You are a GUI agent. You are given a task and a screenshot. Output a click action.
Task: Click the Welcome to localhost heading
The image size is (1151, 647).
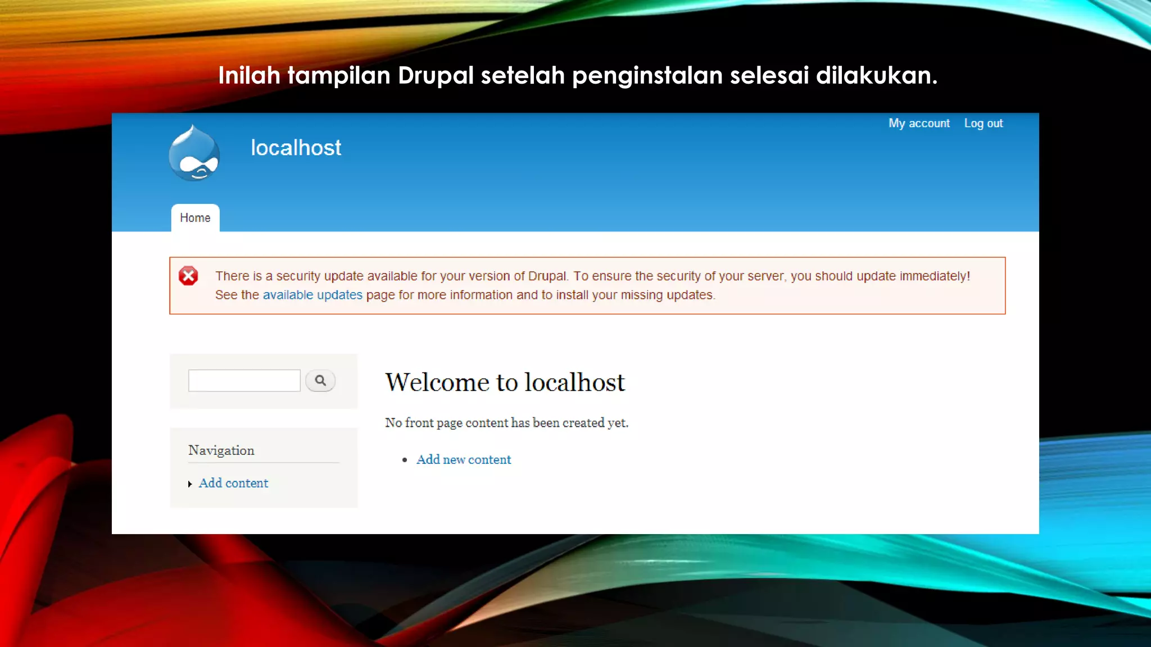(505, 382)
